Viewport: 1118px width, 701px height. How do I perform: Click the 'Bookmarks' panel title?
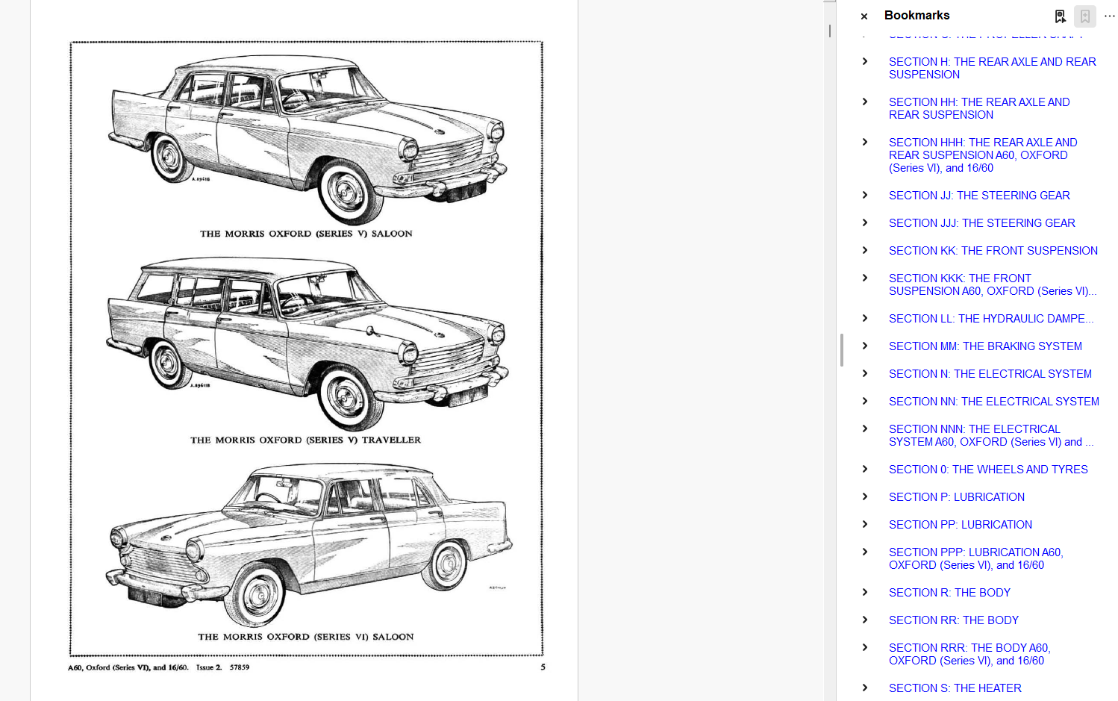click(x=916, y=16)
